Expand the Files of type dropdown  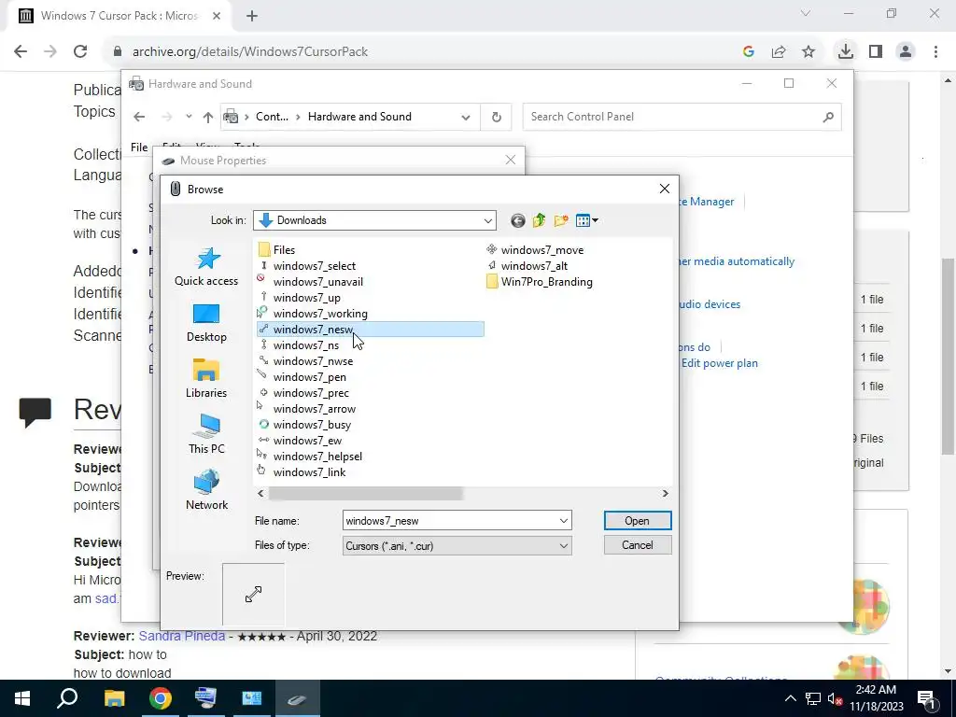point(563,545)
